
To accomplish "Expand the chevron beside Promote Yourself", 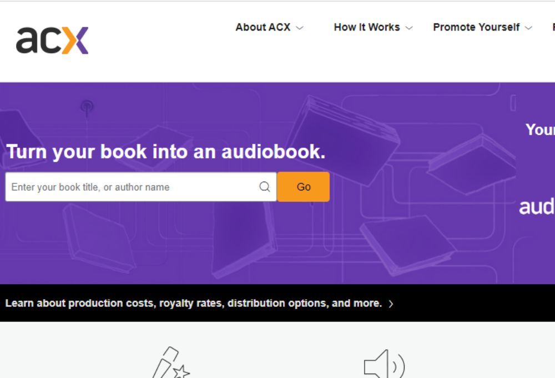I will click(528, 28).
